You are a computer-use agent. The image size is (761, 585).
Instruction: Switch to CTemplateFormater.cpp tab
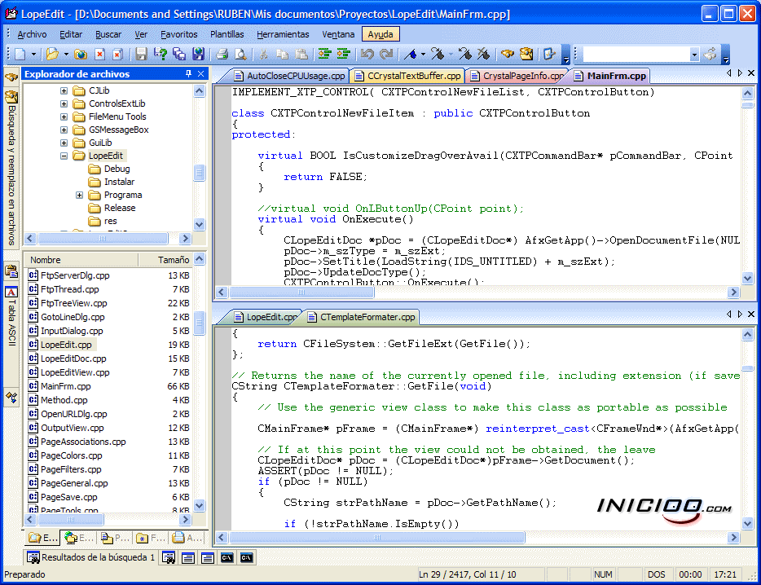pyautogui.click(x=362, y=317)
